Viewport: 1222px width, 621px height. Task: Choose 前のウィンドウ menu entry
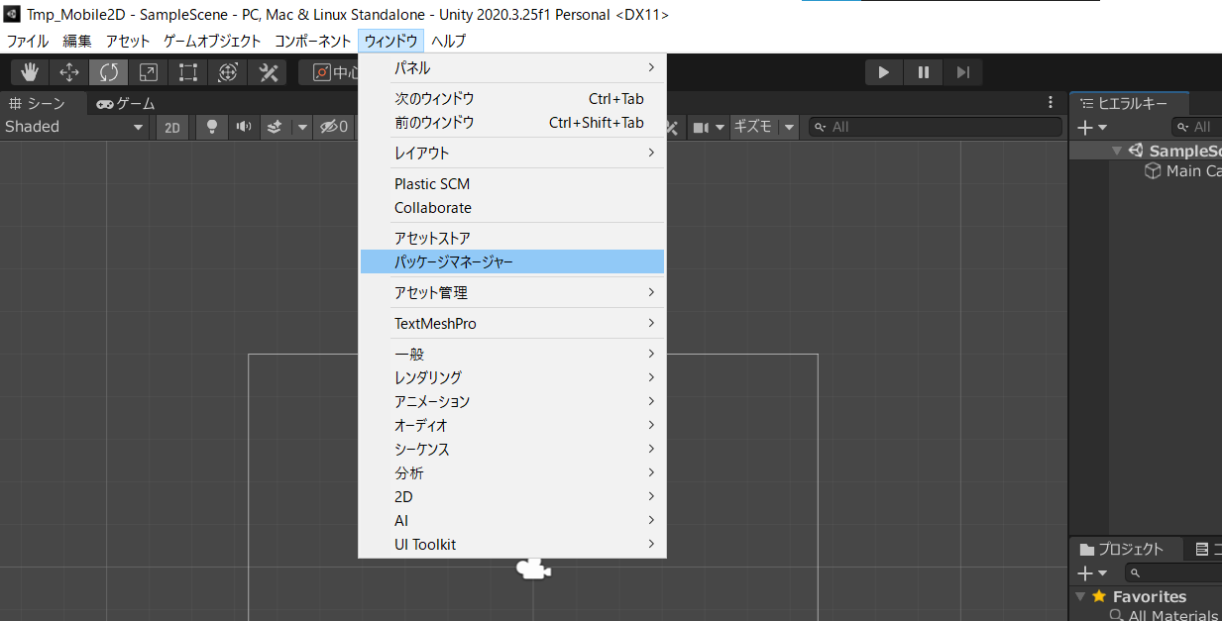[x=512, y=122]
